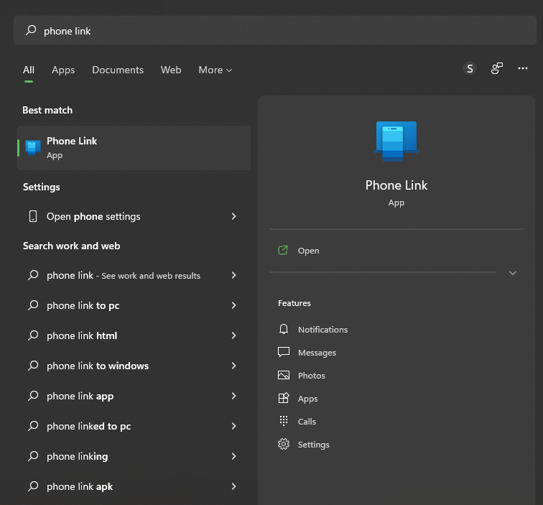Click the Open launch icon

point(283,250)
